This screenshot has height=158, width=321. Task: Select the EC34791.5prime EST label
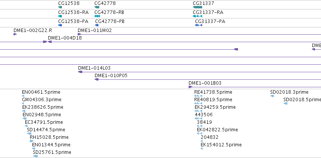[44, 122]
